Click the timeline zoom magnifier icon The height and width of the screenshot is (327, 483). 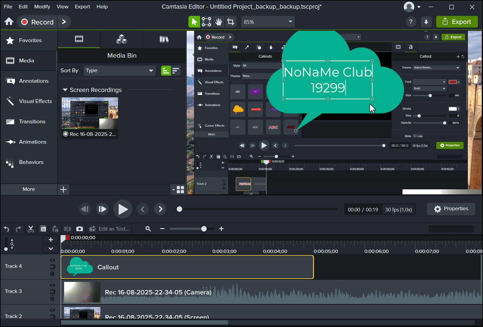coord(148,229)
